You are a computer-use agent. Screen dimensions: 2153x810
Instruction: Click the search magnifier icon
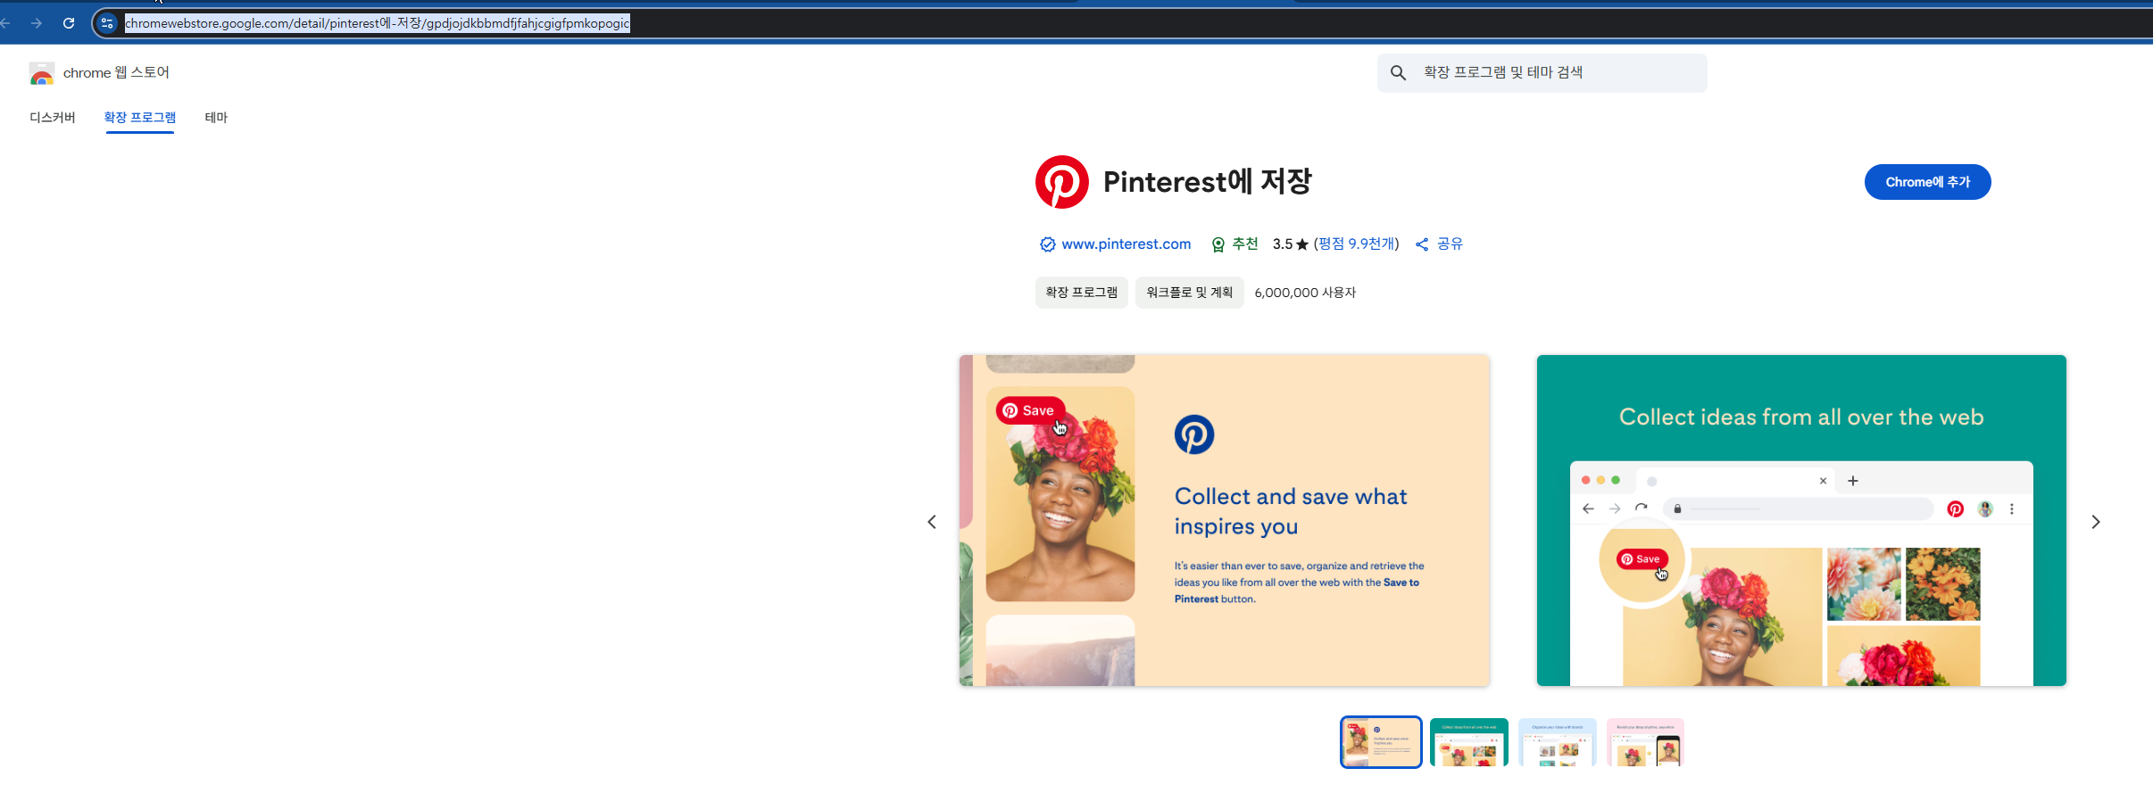tap(1399, 73)
